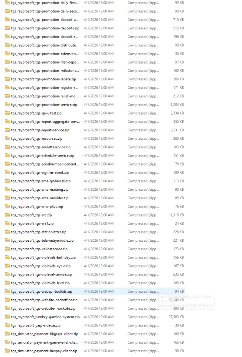Screen dimensions: 242x357
Task: Click the zip icon for tgs-viplevel-service.zip
Action: 7,274
